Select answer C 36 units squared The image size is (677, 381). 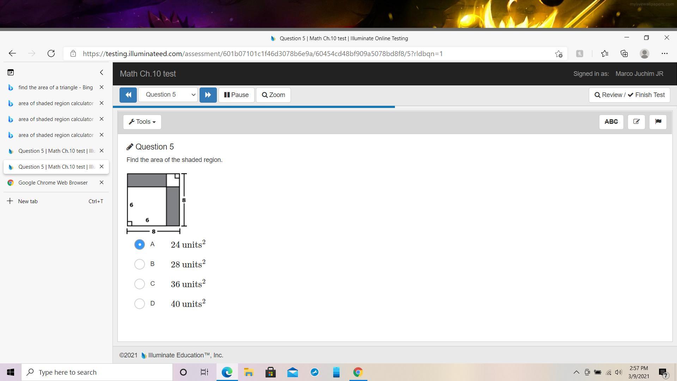(140, 284)
